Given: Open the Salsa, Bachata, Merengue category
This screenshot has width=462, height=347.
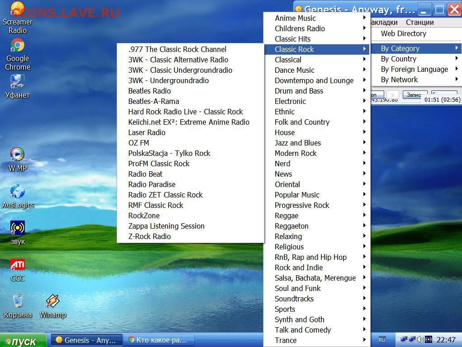Looking at the screenshot, I should [316, 278].
